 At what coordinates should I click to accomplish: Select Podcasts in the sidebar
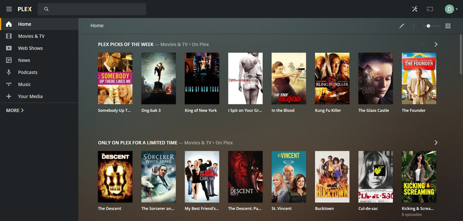39,72
